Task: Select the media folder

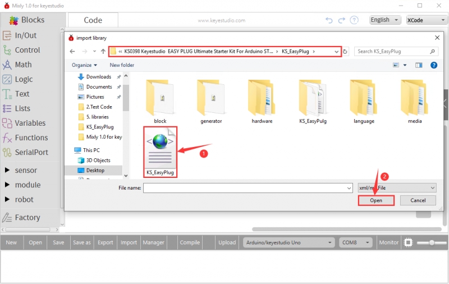Action: click(415, 102)
